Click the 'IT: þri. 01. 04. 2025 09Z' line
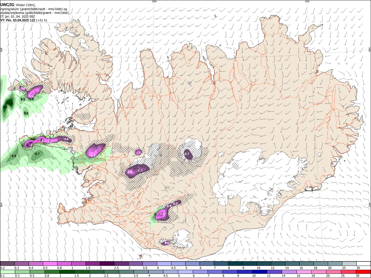This screenshot has height=278, width=371. tap(18, 17)
